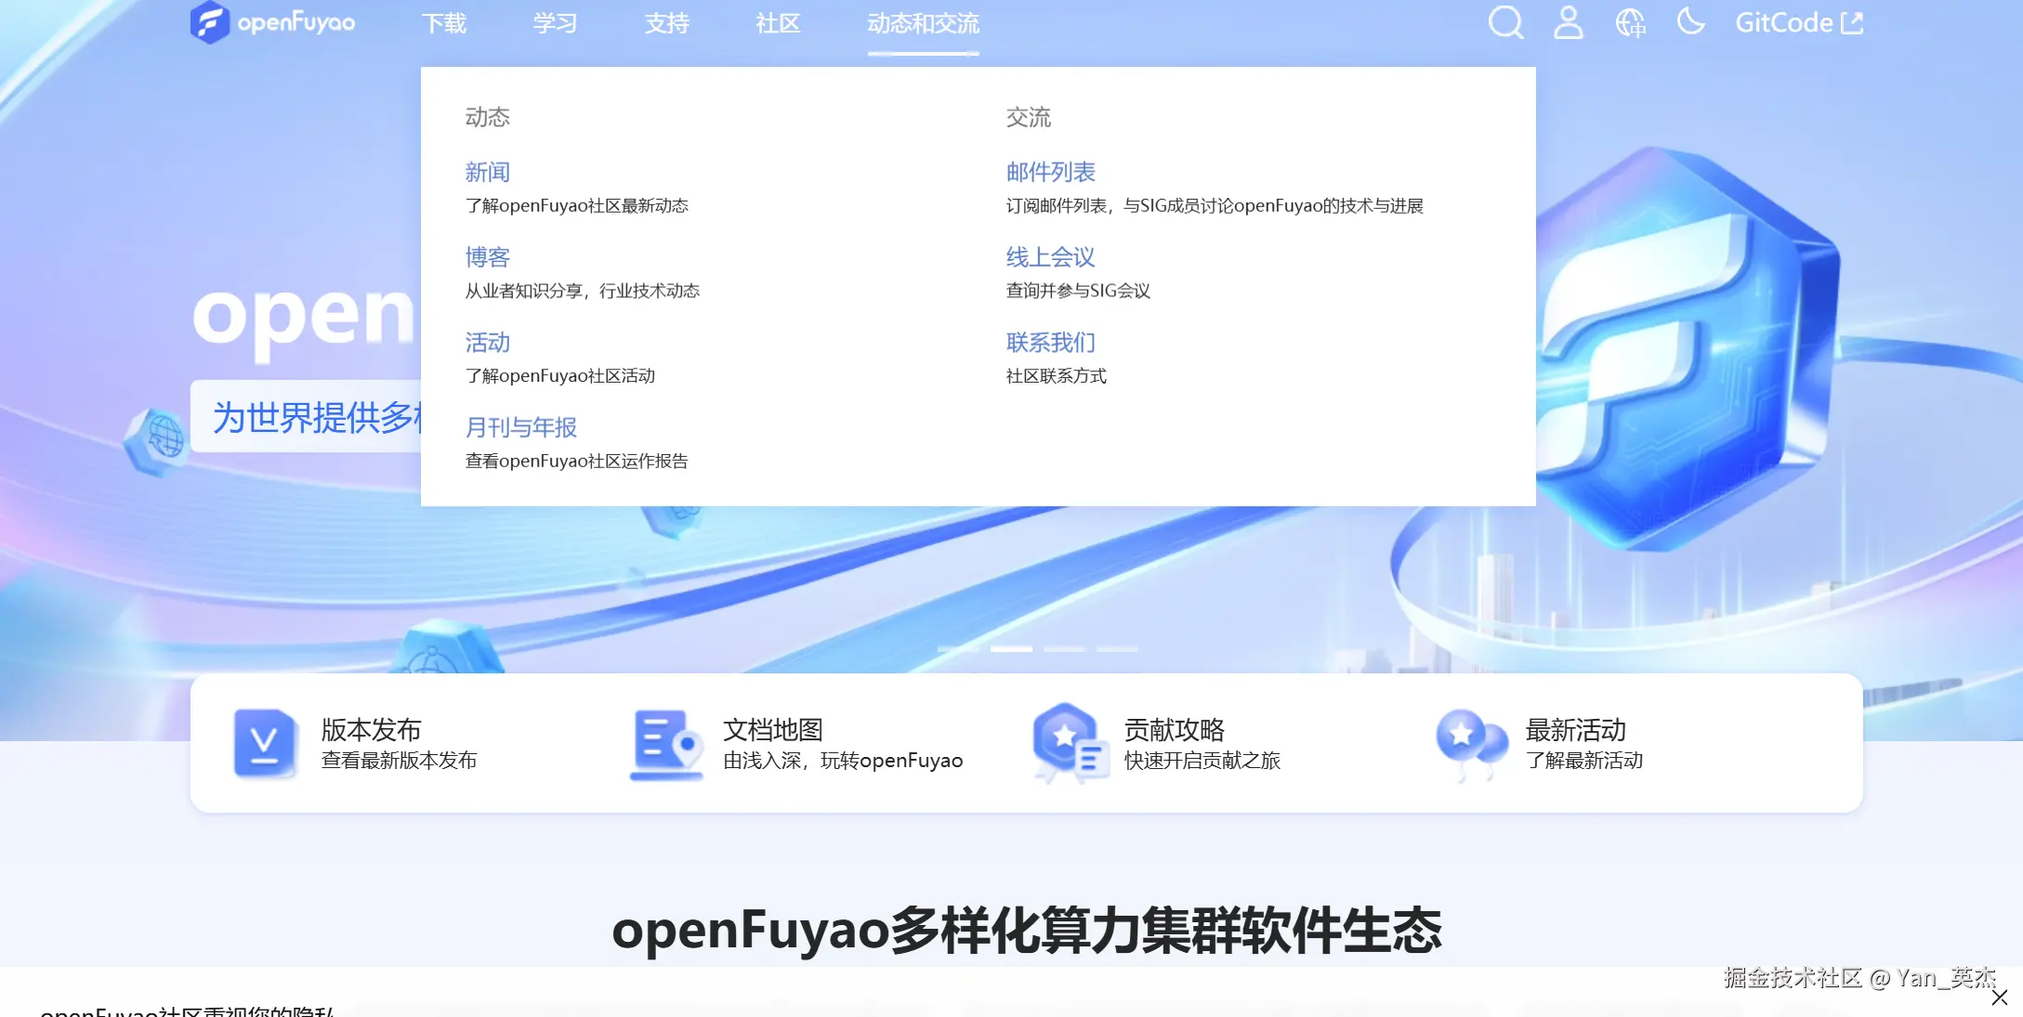2023x1017 pixels.
Task: Toggle dark mode moon icon
Action: click(1690, 20)
